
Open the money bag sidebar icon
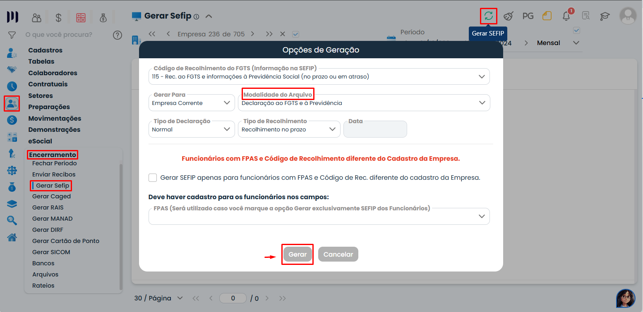(x=12, y=187)
